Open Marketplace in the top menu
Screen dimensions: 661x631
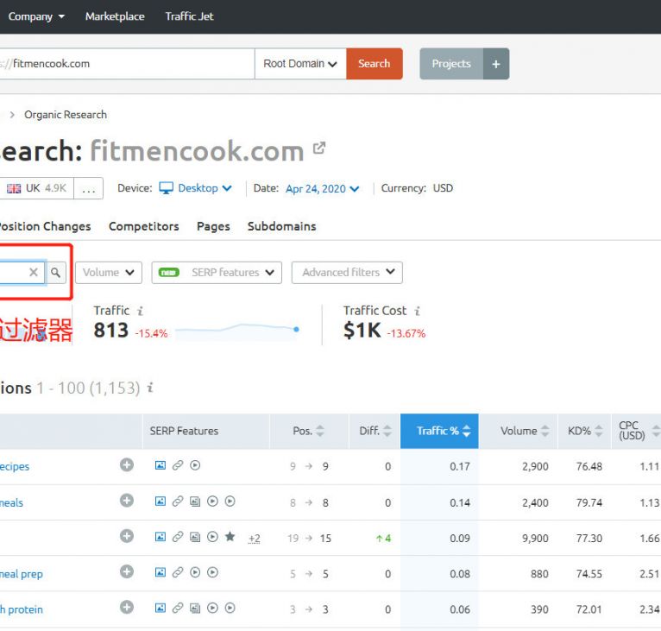115,16
